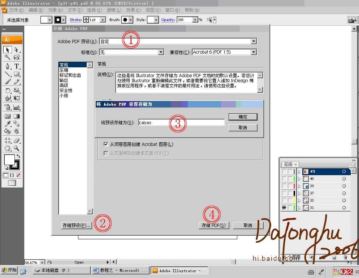The image size is (359, 278).
Task: Open the 标准 dropdown
Action: click(x=161, y=52)
